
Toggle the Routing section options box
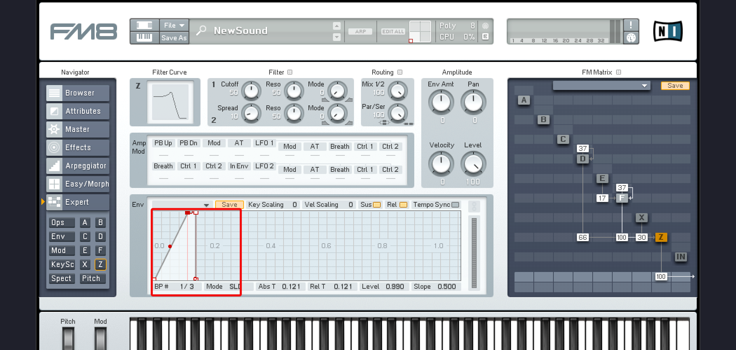click(x=400, y=72)
